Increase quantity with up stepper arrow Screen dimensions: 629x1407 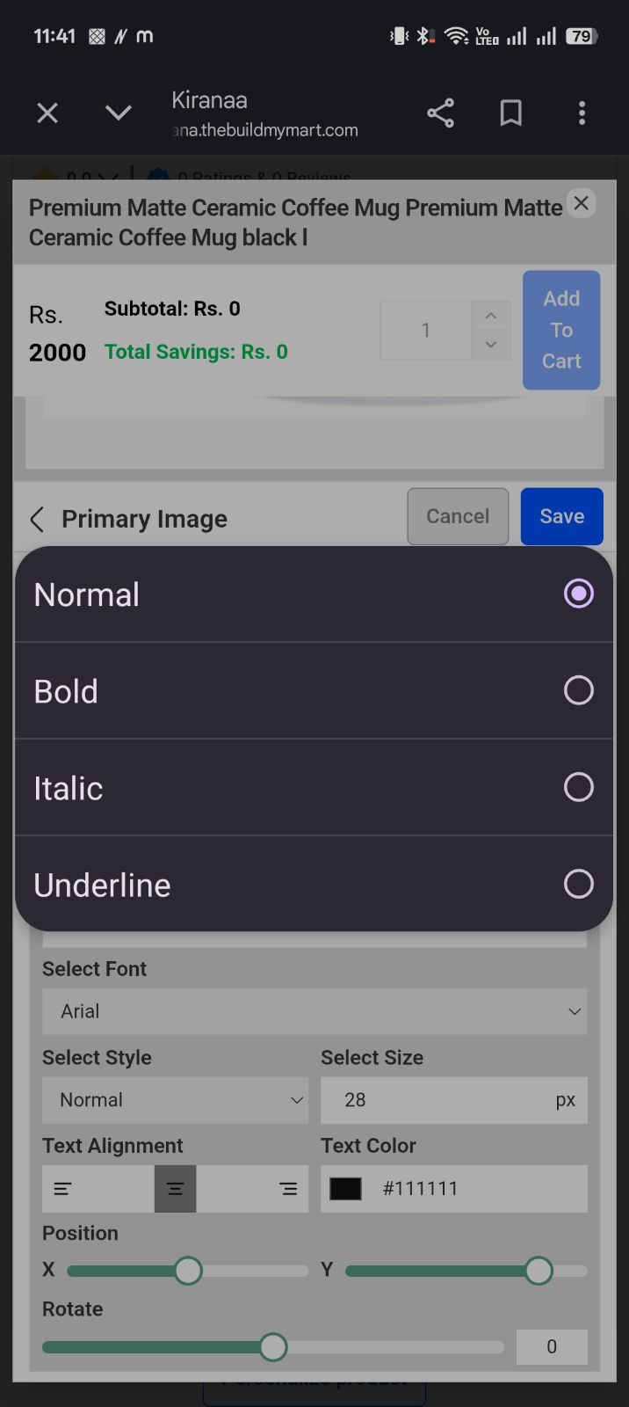click(x=491, y=316)
